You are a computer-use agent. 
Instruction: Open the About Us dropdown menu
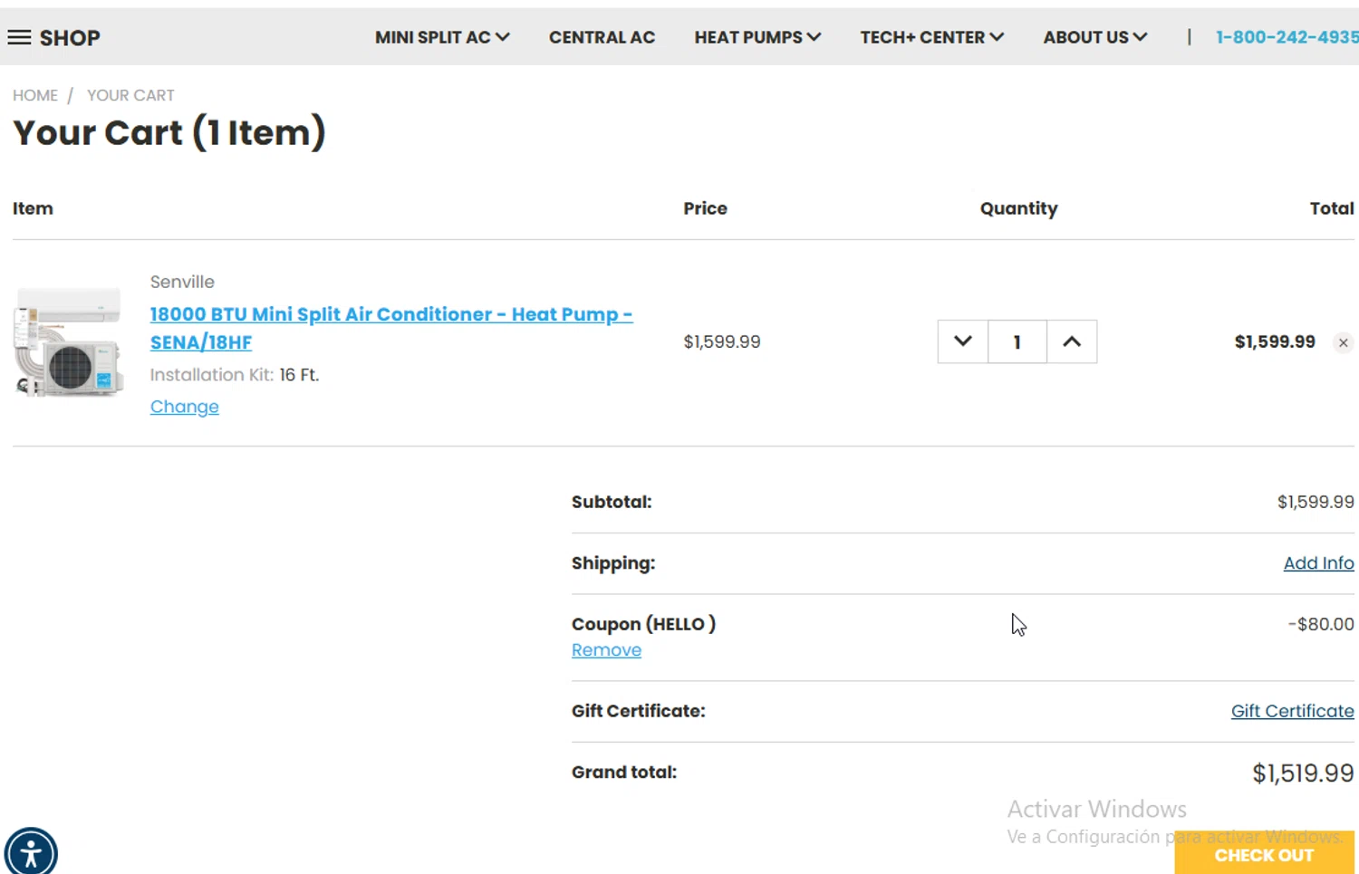(1094, 37)
